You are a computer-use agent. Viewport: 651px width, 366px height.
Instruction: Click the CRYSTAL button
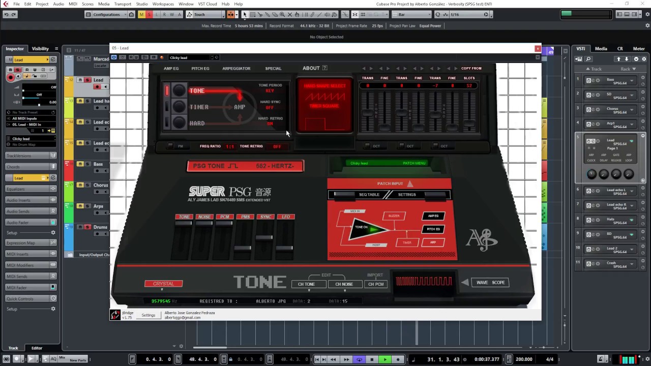tap(163, 284)
